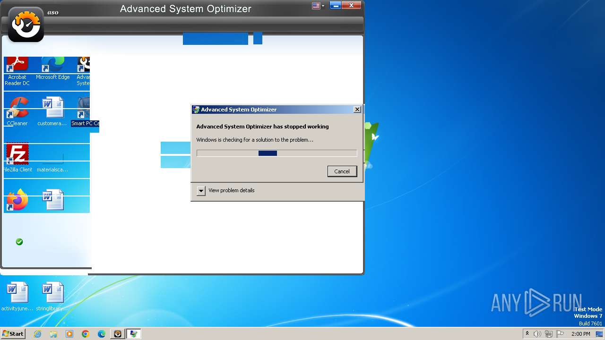The height and width of the screenshot is (340, 605).
Task: Show hidden system tray icons
Action: click(x=527, y=334)
